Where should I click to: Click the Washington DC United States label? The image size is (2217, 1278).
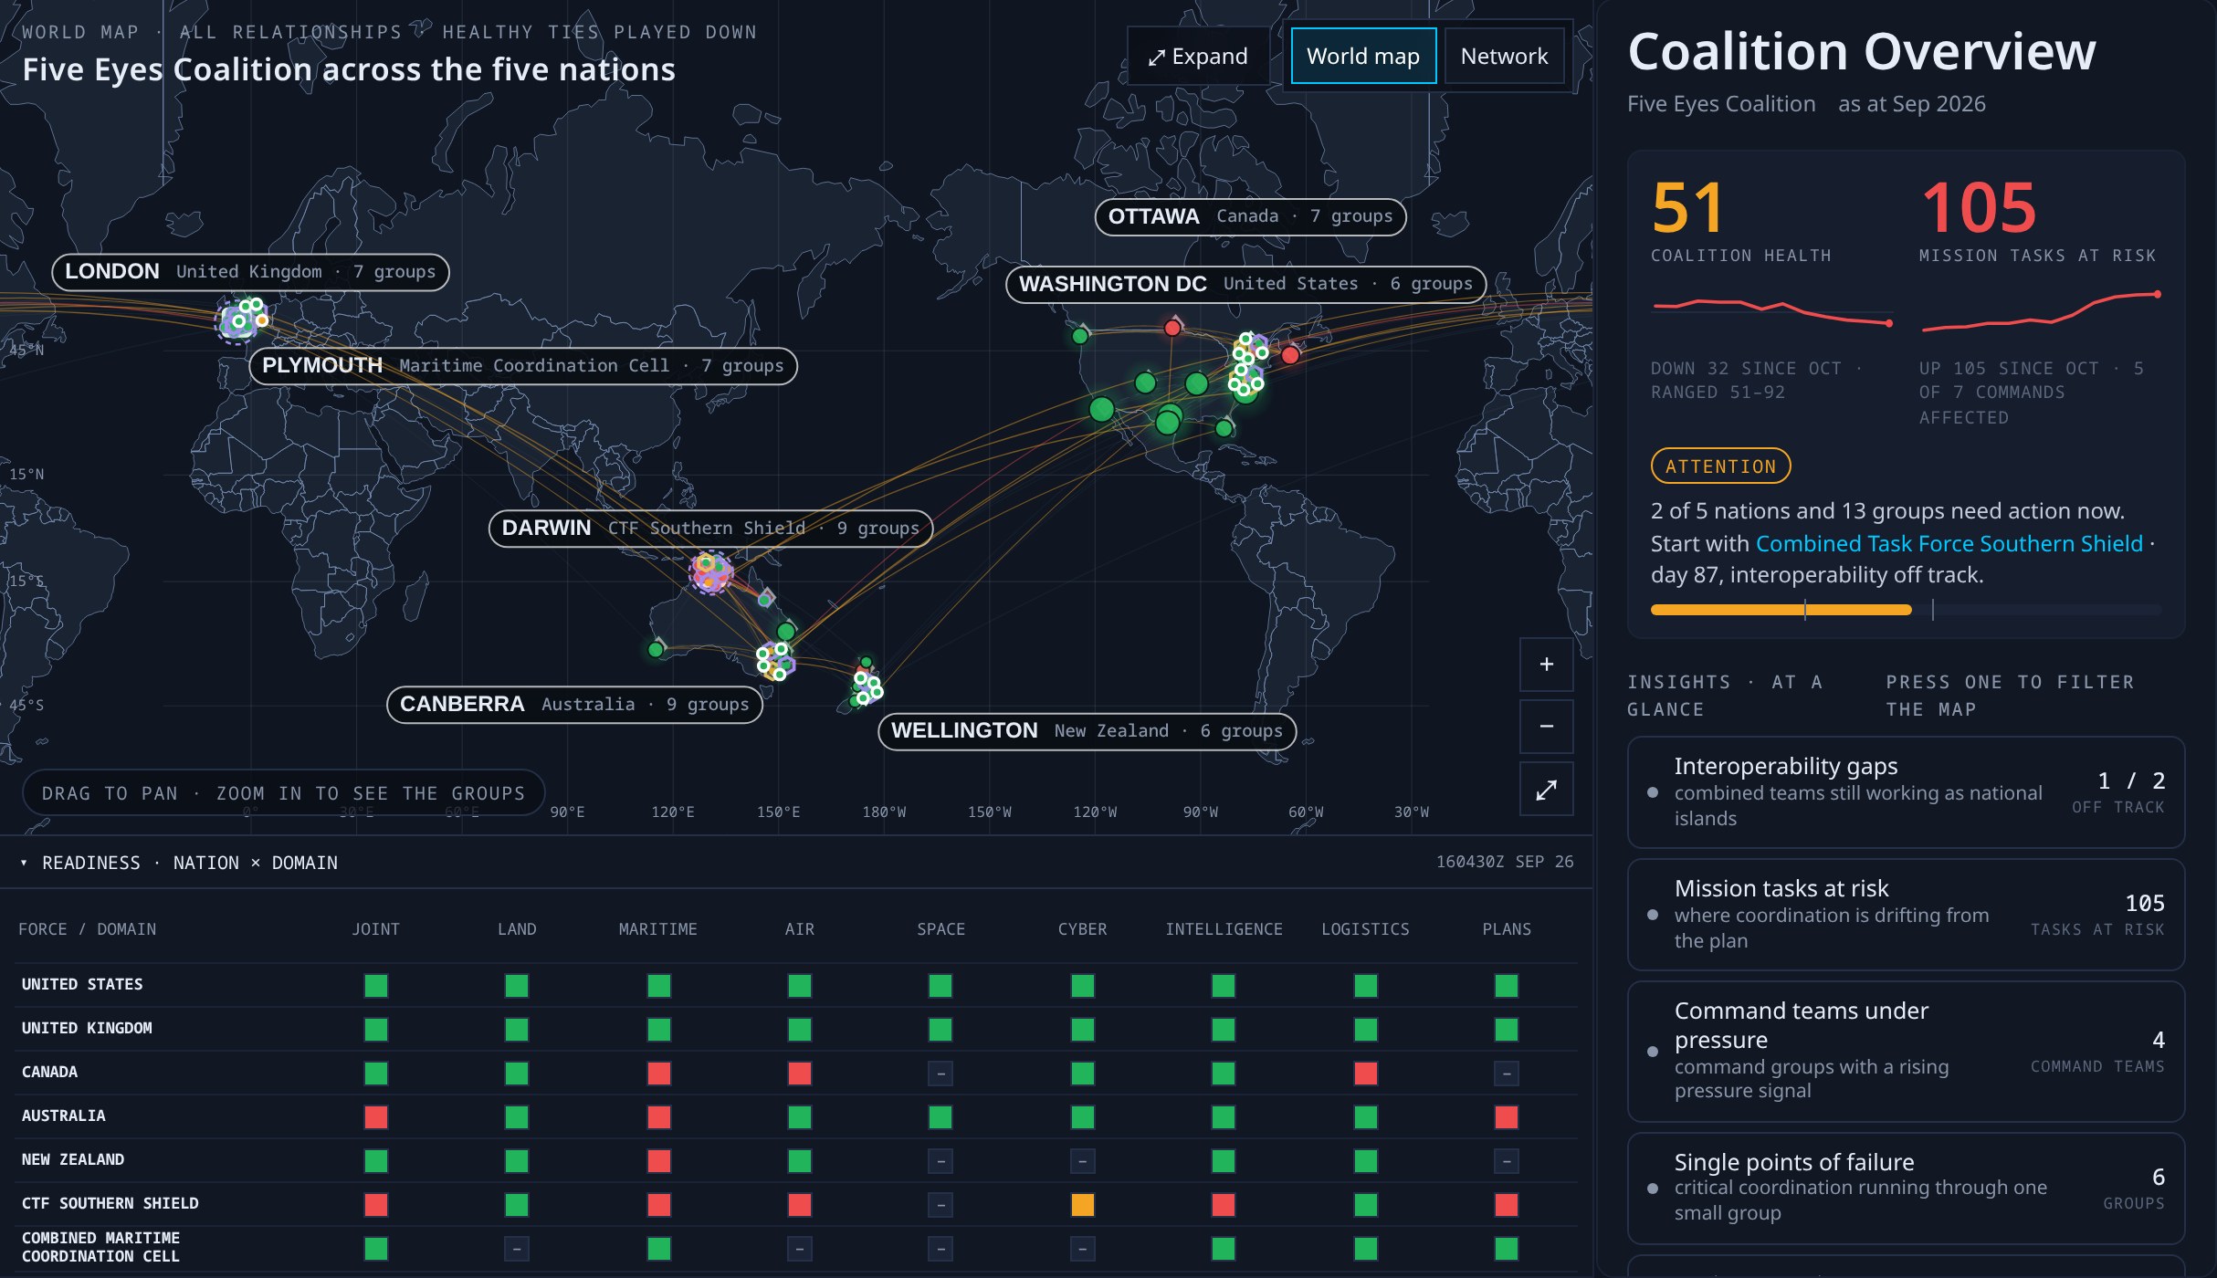click(x=1245, y=284)
